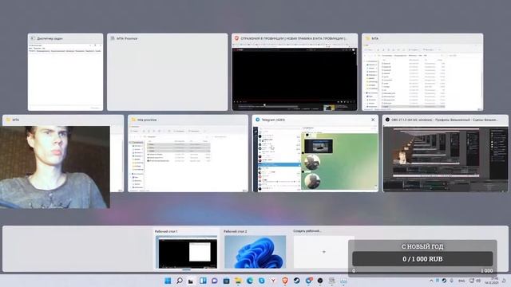Open the taskbar clock and date

pyautogui.click(x=492, y=281)
